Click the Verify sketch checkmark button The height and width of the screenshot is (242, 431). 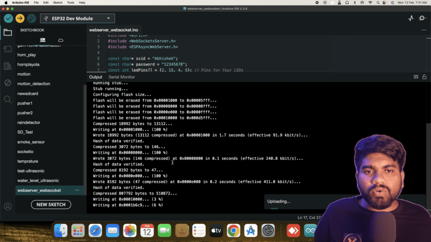pyautogui.click(x=8, y=18)
